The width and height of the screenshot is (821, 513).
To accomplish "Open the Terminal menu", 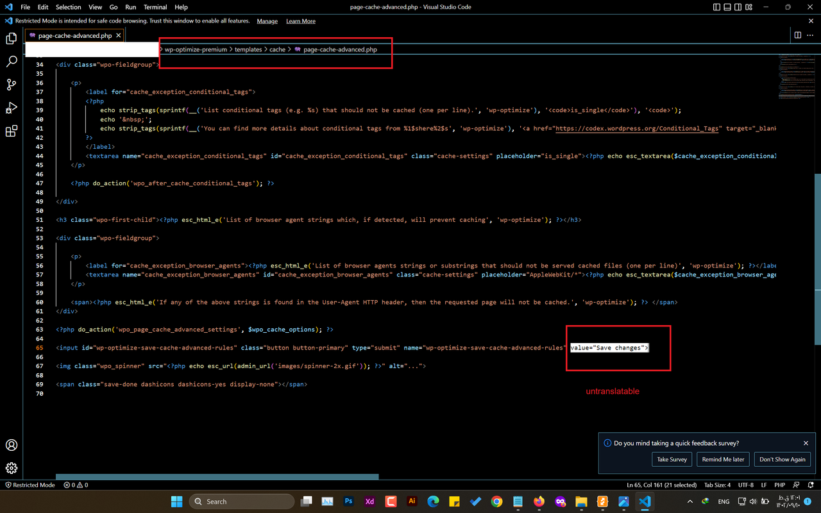I will tap(155, 7).
